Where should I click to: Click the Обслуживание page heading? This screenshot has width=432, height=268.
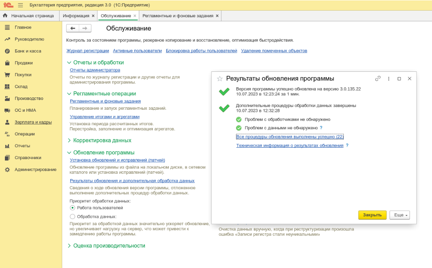coord(129,28)
